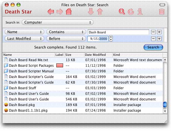Sort by the Name column header
This screenshot has height=131, width=171.
coord(29,55)
